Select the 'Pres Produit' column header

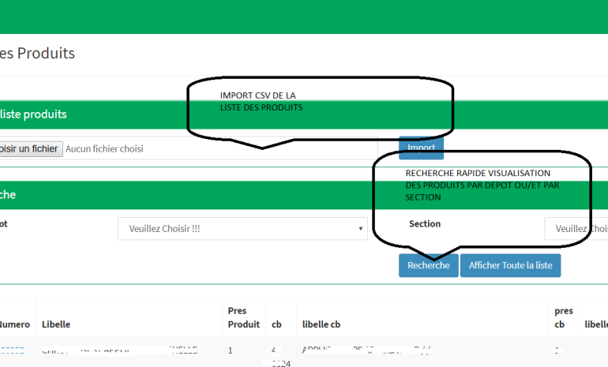(243, 318)
